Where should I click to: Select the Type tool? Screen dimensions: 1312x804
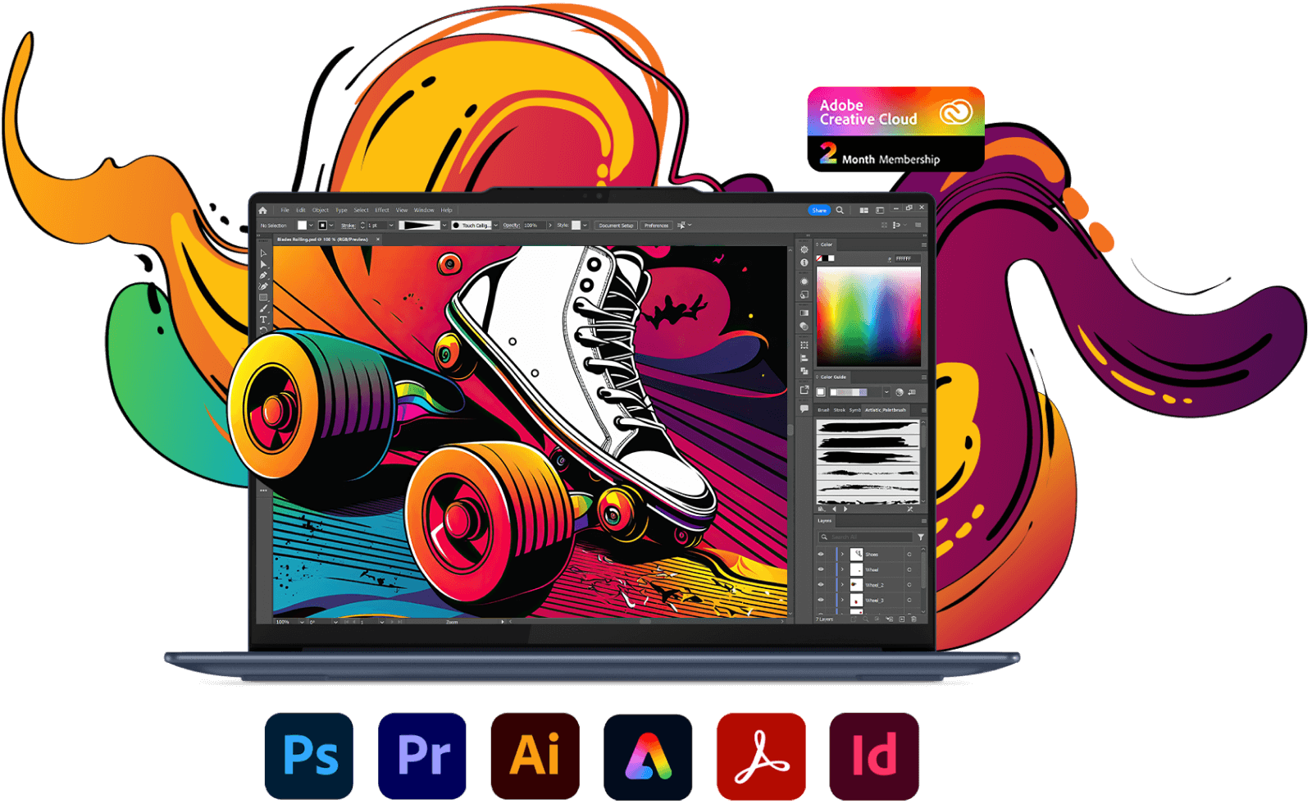click(x=263, y=319)
